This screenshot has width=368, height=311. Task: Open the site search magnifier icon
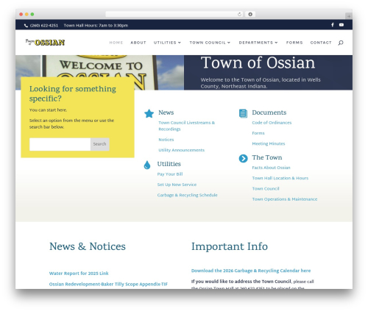point(341,43)
